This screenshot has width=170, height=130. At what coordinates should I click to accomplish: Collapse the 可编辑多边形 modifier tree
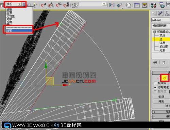(154, 32)
